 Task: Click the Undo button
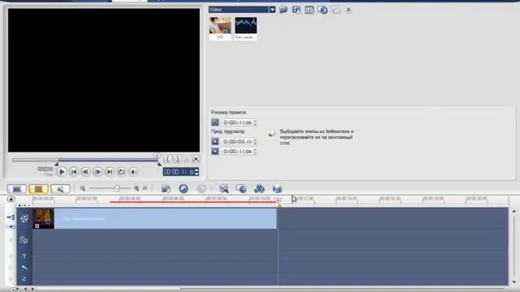pyautogui.click(x=184, y=189)
